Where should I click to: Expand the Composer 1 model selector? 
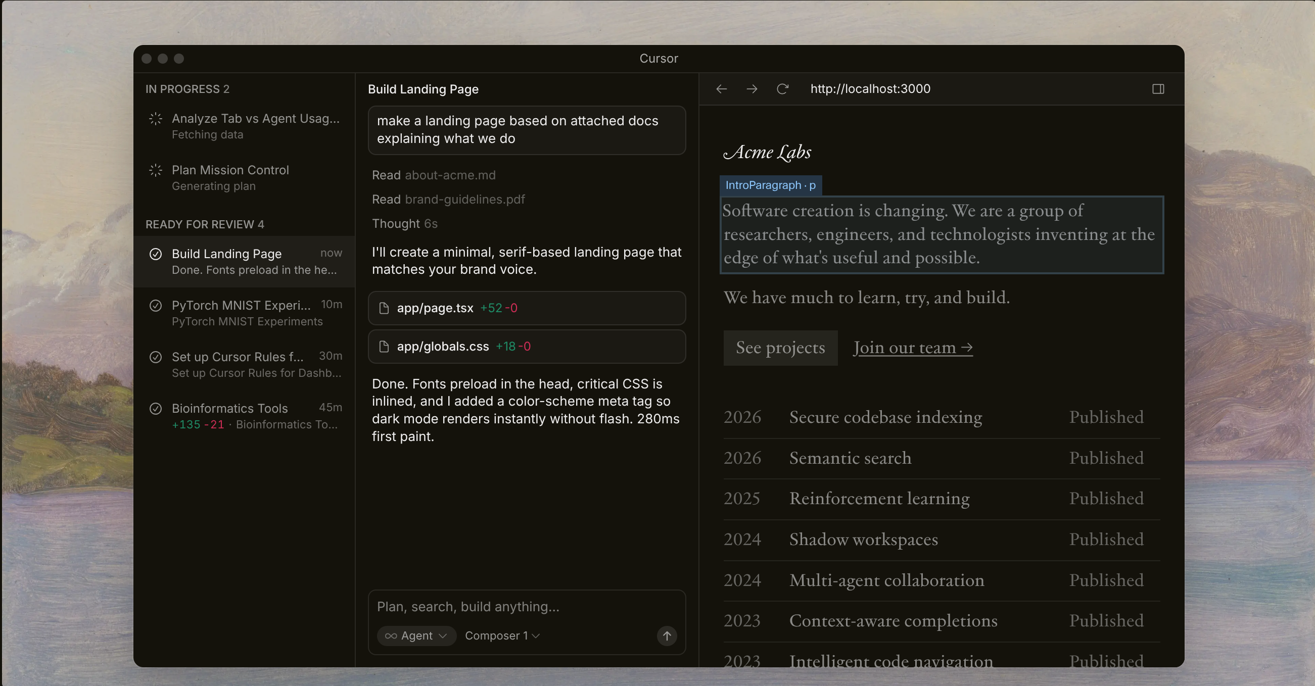click(x=502, y=635)
